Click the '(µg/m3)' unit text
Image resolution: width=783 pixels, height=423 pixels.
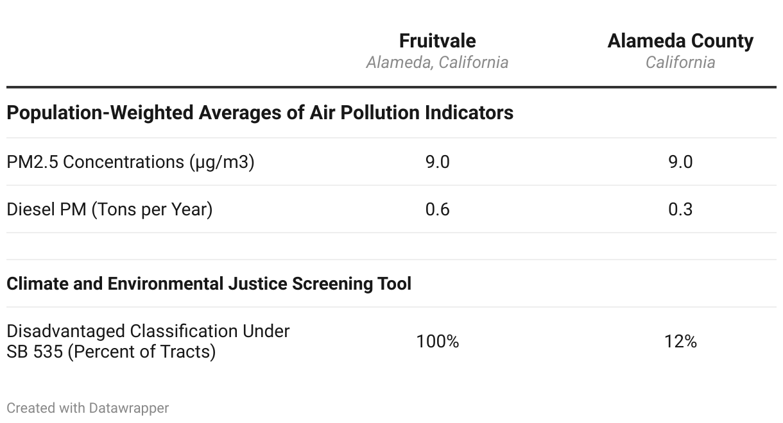point(221,162)
